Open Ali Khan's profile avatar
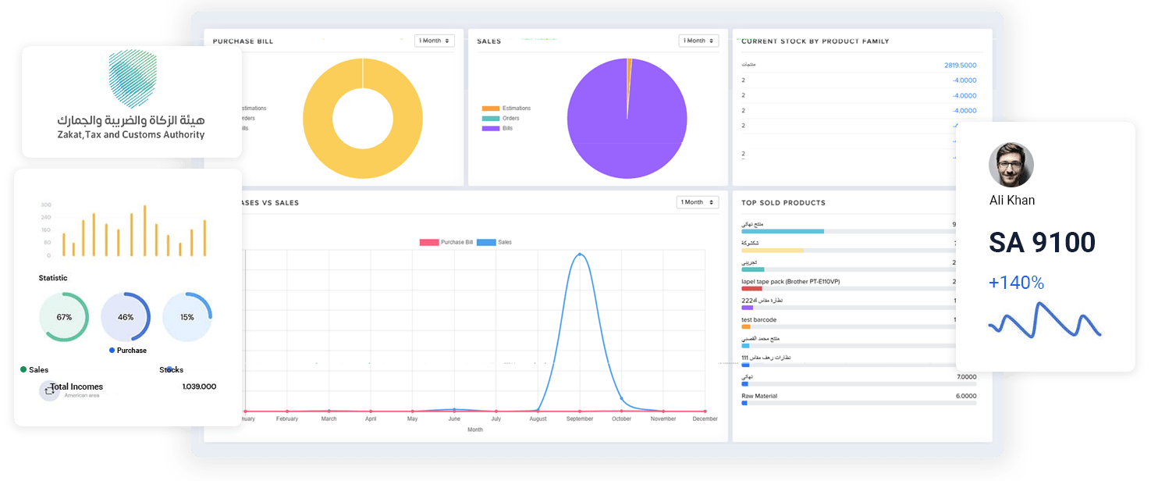This screenshot has width=1151, height=481. point(1011,165)
